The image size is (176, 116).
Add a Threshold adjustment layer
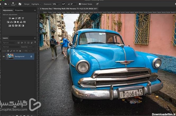[x=16, y=26]
